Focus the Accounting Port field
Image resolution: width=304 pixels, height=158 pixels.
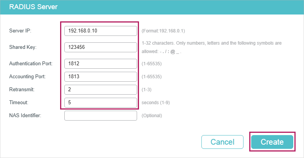pyautogui.click(x=101, y=77)
